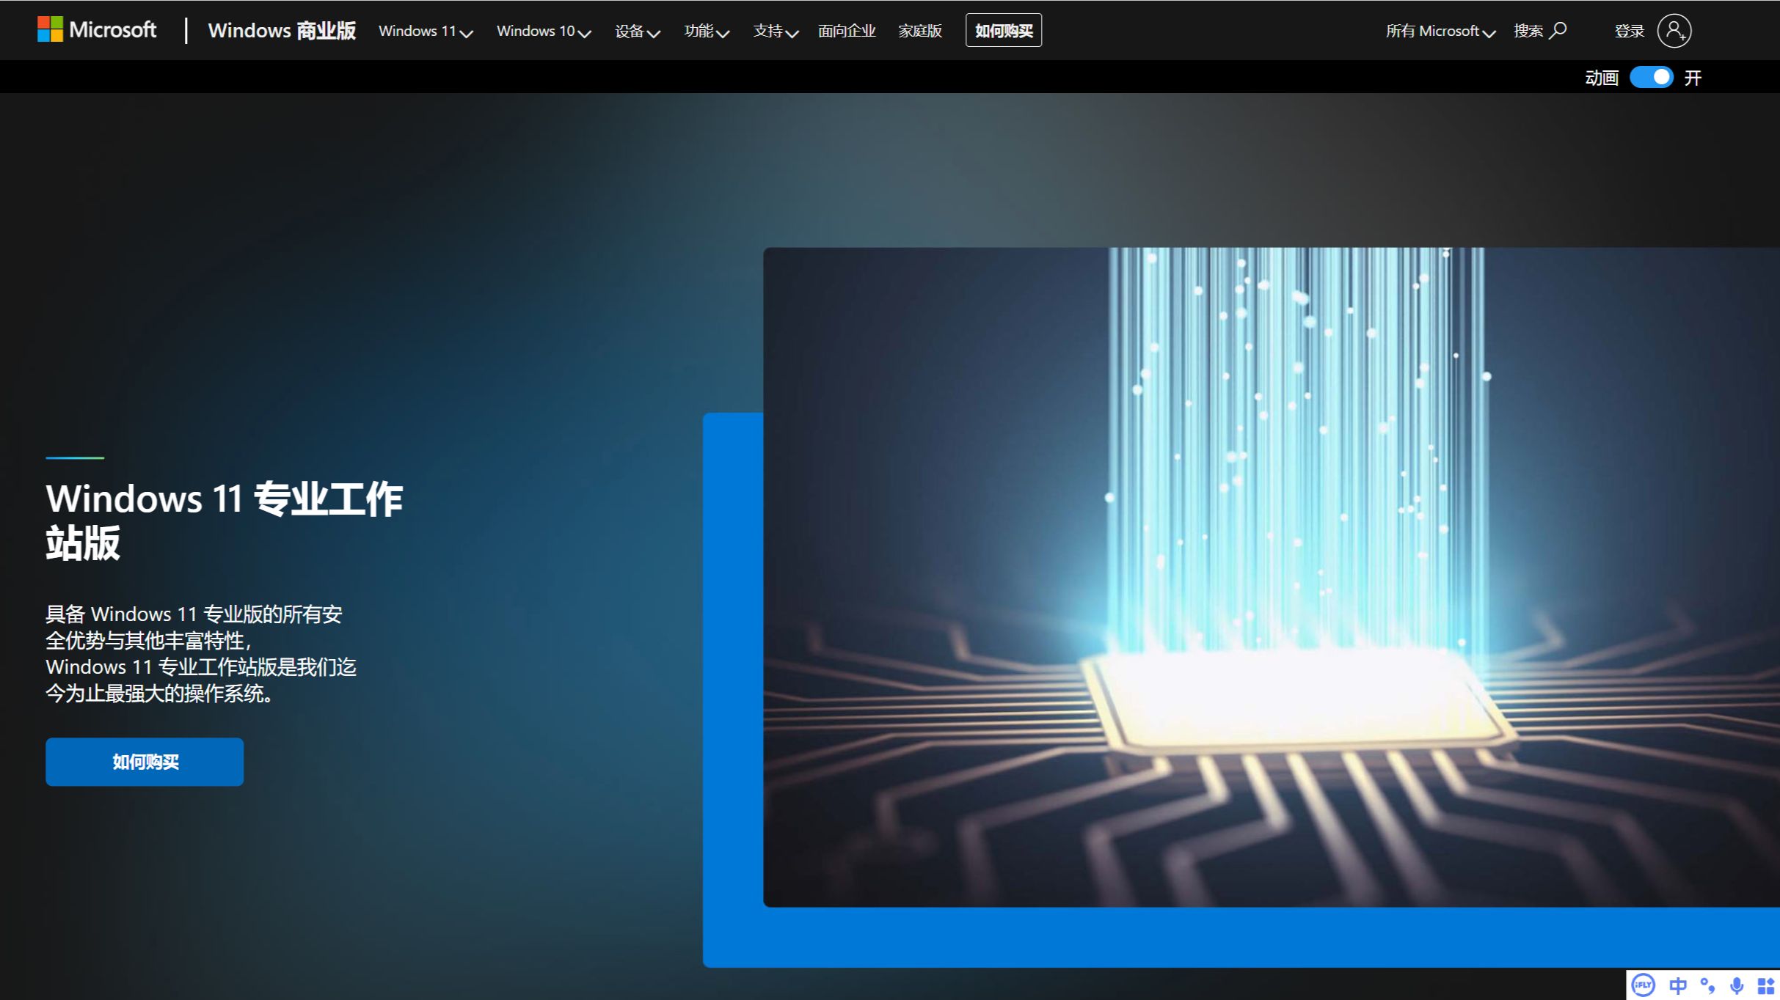Click the glowing processor chip hero image
Viewport: 1780px width, 1000px height.
click(x=1272, y=577)
